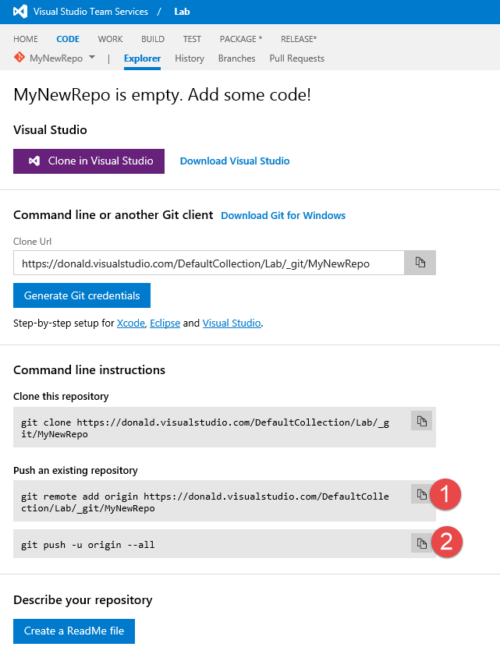Click the Generate Git credentials button
The width and height of the screenshot is (500, 668).
(x=82, y=295)
